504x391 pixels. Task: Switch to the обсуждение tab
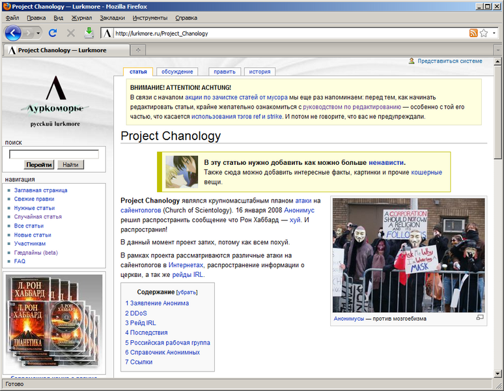click(x=177, y=72)
